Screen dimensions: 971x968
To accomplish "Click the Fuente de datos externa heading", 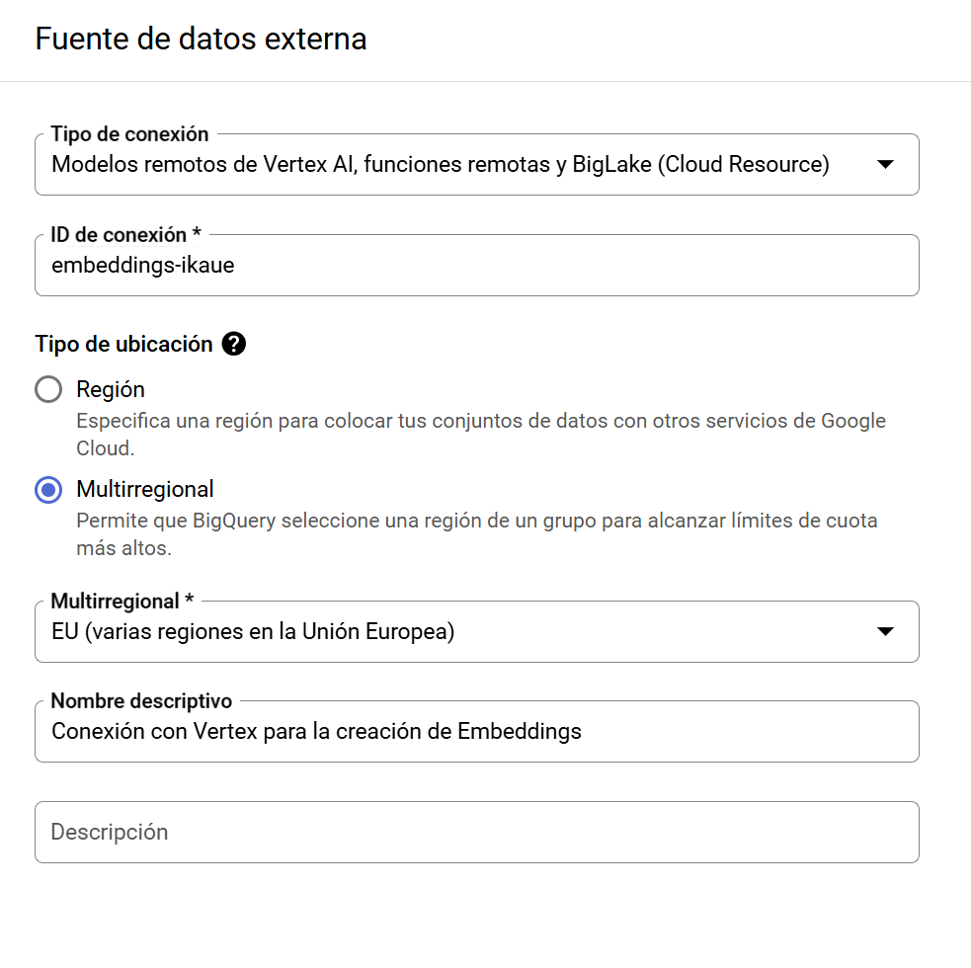I will coord(202,40).
